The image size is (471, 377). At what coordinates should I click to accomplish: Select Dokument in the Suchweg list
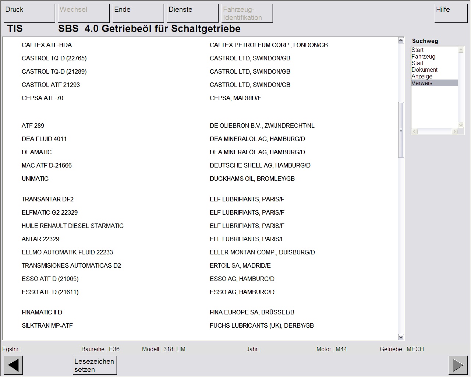coord(424,70)
